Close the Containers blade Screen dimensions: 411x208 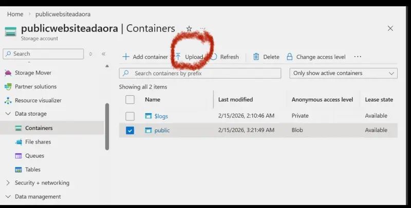[x=390, y=28]
